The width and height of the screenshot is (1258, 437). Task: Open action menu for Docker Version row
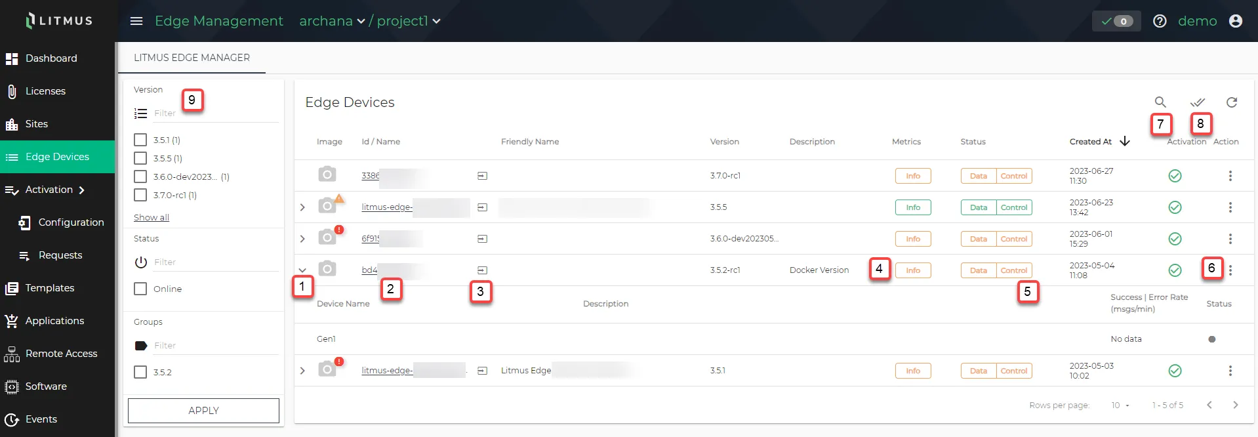point(1230,270)
